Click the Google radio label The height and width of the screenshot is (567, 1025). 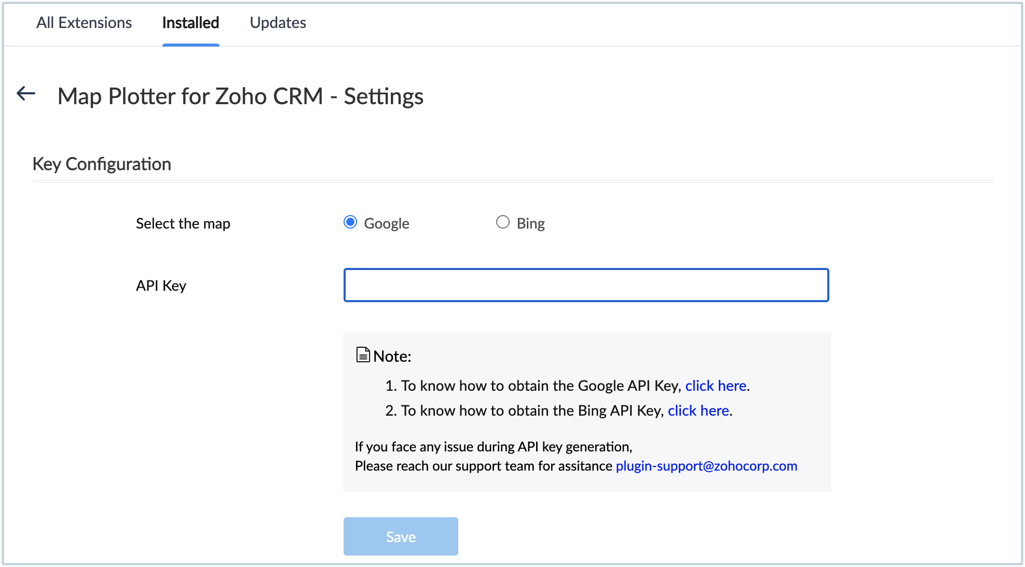click(x=386, y=223)
